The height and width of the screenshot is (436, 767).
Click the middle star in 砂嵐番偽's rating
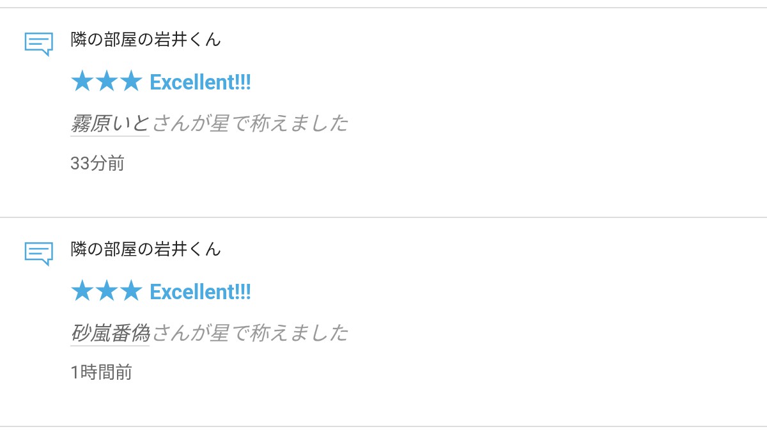pyautogui.click(x=106, y=291)
